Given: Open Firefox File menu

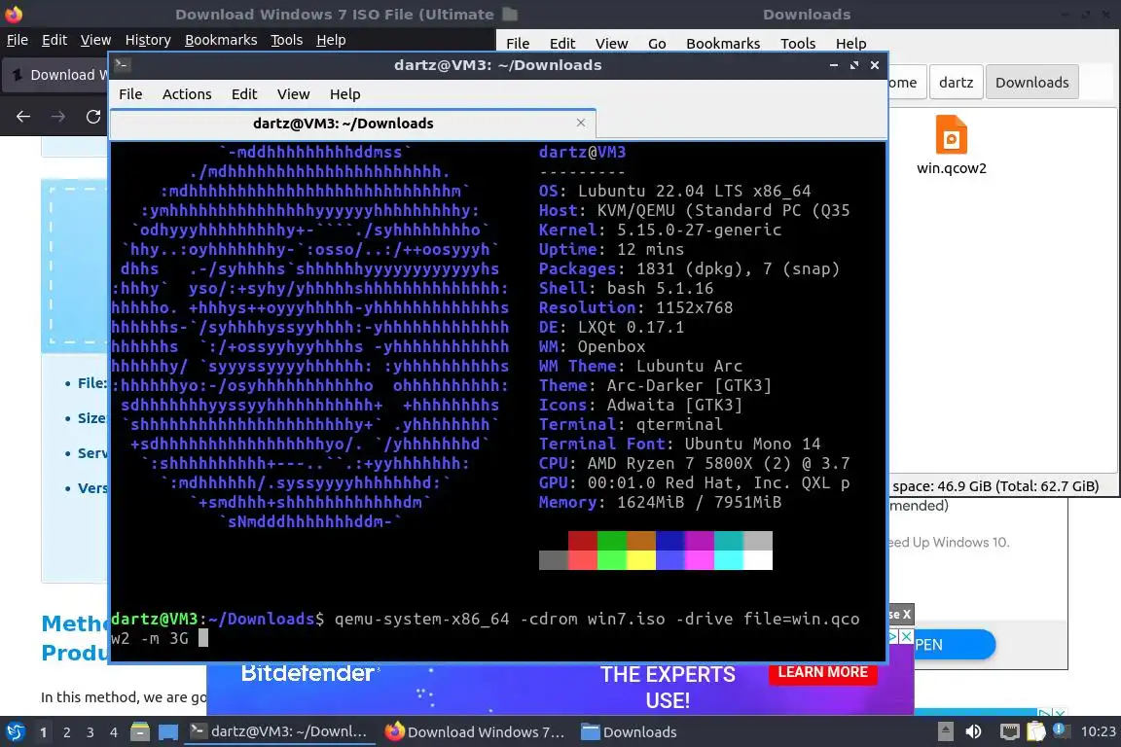Looking at the screenshot, I should 18,40.
